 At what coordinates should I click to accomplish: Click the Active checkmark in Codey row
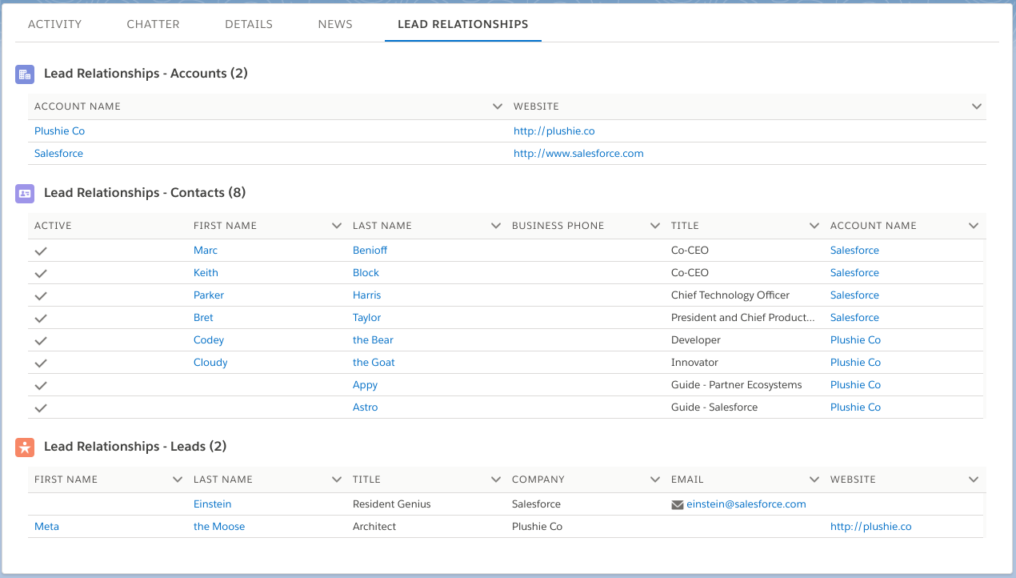click(42, 341)
